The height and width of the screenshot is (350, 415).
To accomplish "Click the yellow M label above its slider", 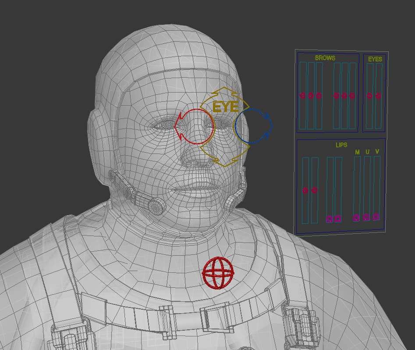I will tap(357, 152).
